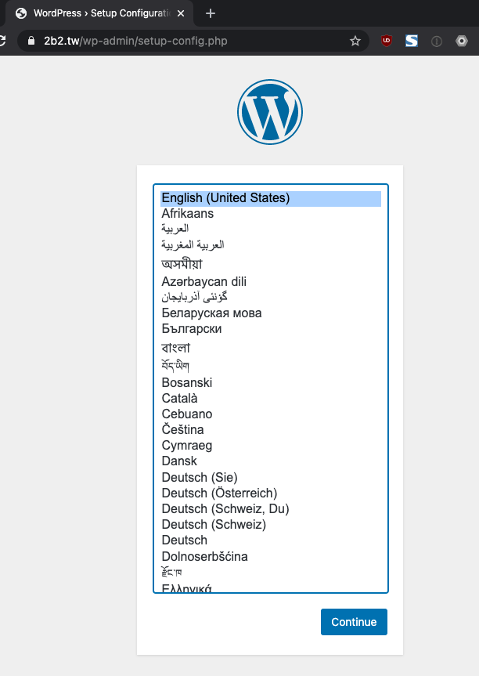This screenshot has width=479, height=676.
Task: Select Čeština language option
Action: [x=271, y=429]
